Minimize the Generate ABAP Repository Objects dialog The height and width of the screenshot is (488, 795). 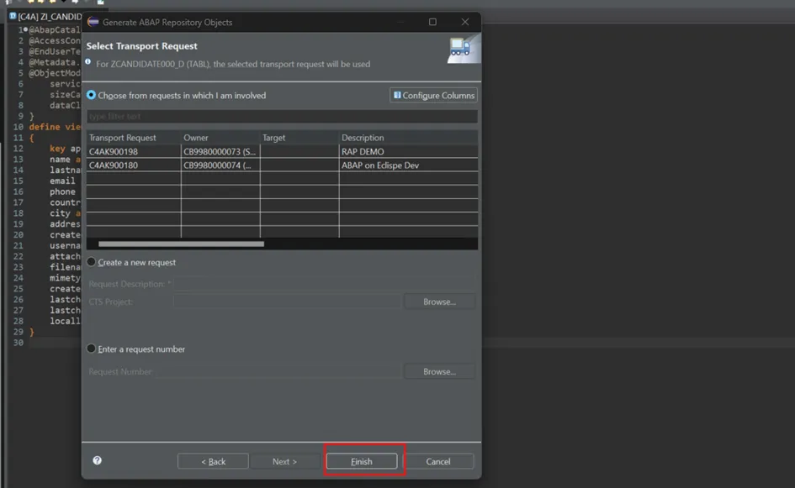(x=400, y=22)
